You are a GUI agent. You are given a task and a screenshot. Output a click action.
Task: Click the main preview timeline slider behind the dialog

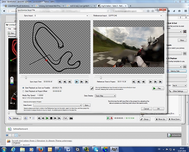click(9, 113)
